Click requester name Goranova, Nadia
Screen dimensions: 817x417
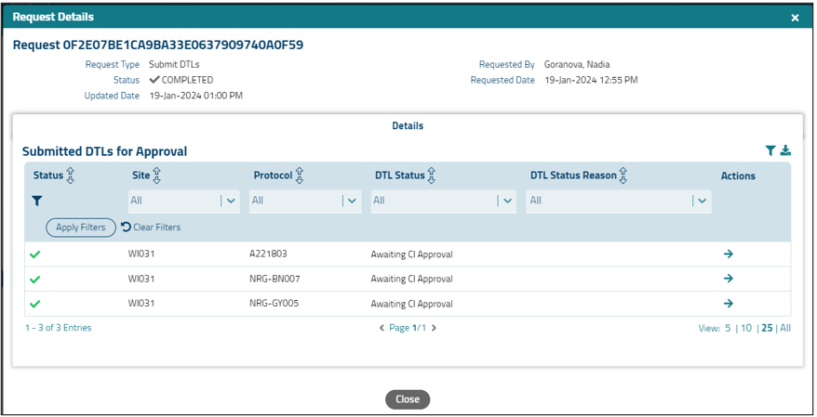point(577,64)
